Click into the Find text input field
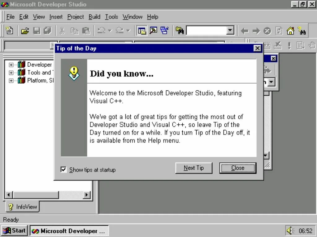 [x=206, y=31]
